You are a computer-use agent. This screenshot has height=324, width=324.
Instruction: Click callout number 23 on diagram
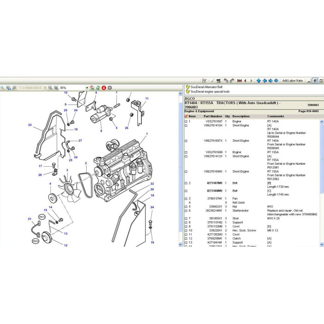click(30, 125)
